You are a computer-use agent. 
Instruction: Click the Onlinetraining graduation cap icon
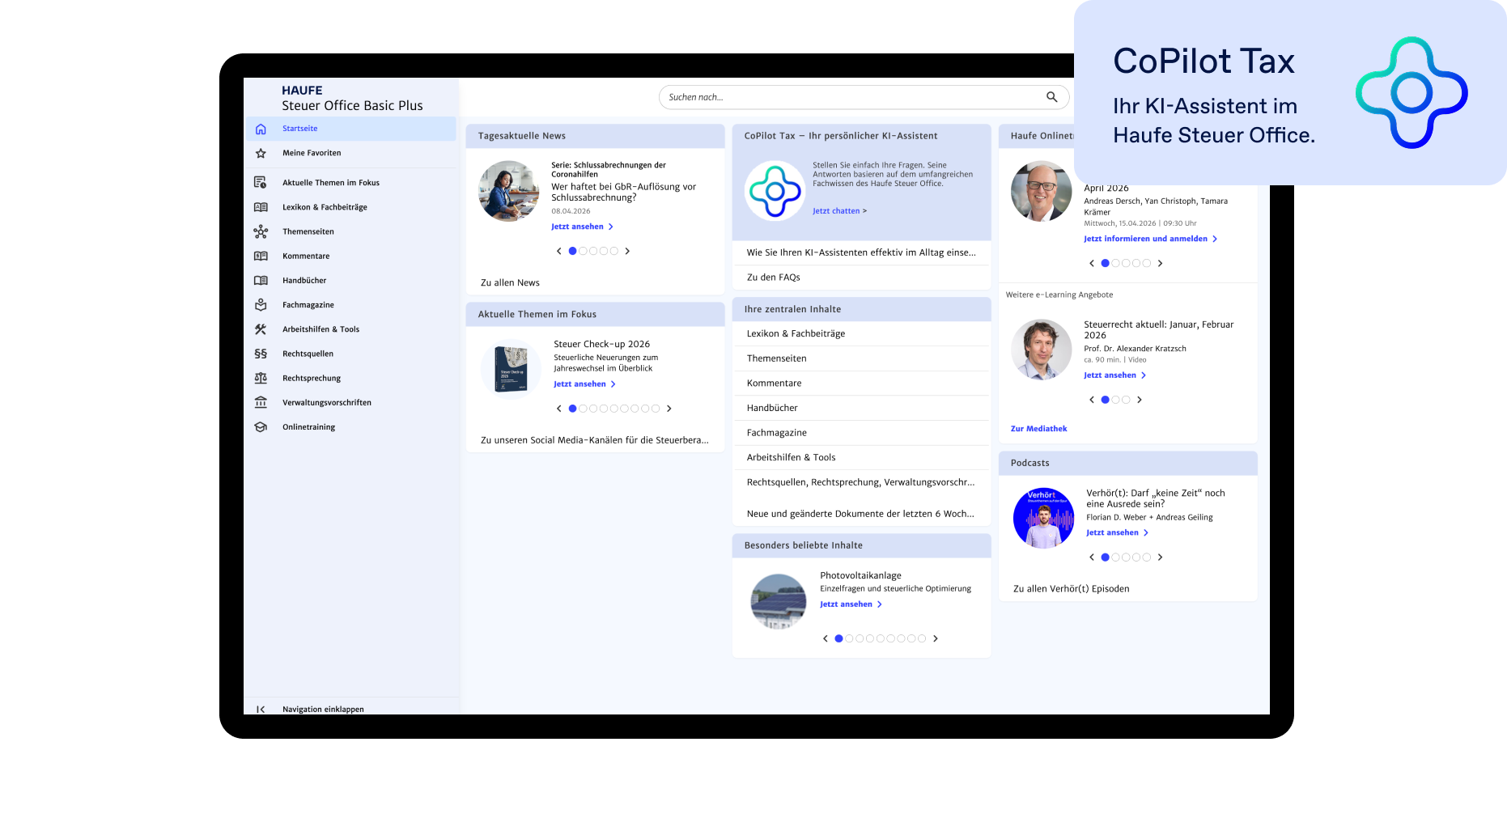point(261,427)
